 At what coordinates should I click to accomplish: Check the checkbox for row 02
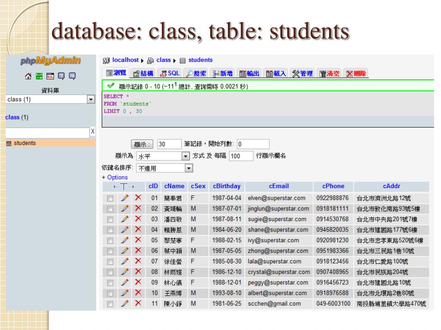(x=111, y=209)
